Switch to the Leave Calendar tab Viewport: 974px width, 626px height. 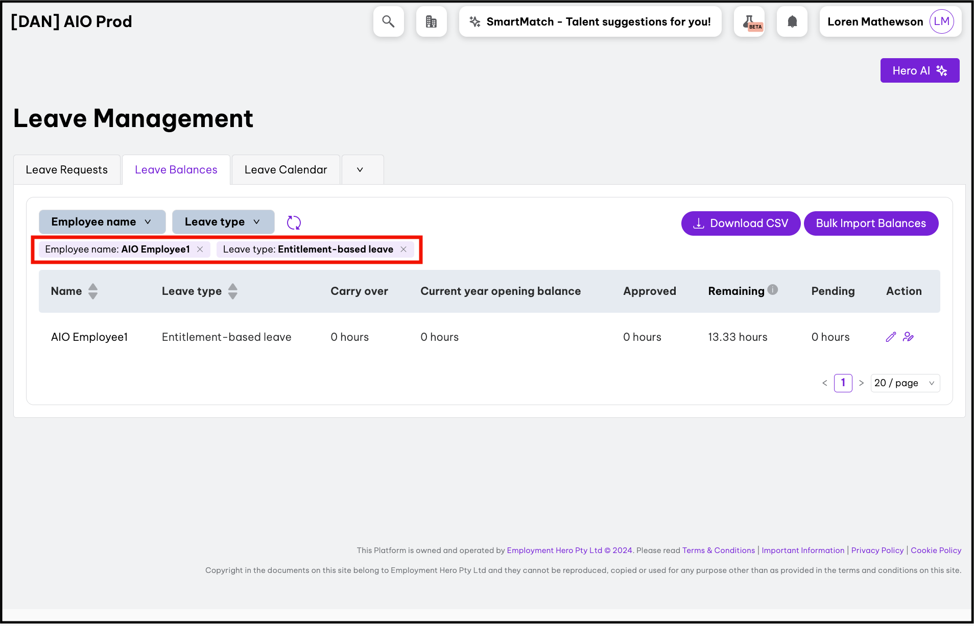(286, 169)
